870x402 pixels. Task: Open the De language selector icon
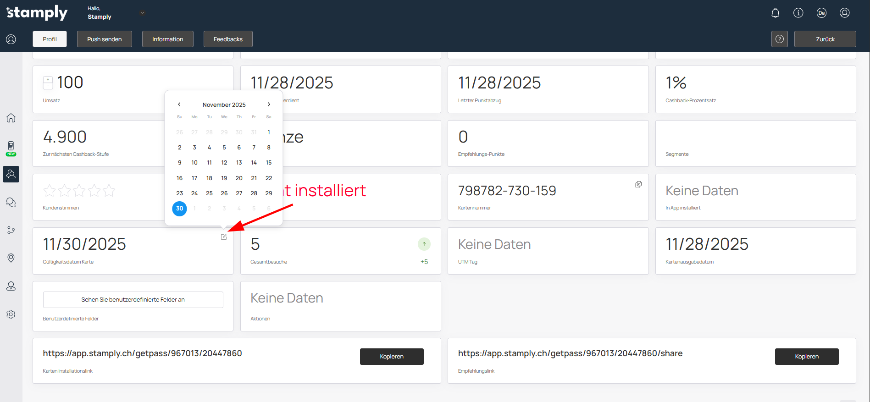coord(821,13)
